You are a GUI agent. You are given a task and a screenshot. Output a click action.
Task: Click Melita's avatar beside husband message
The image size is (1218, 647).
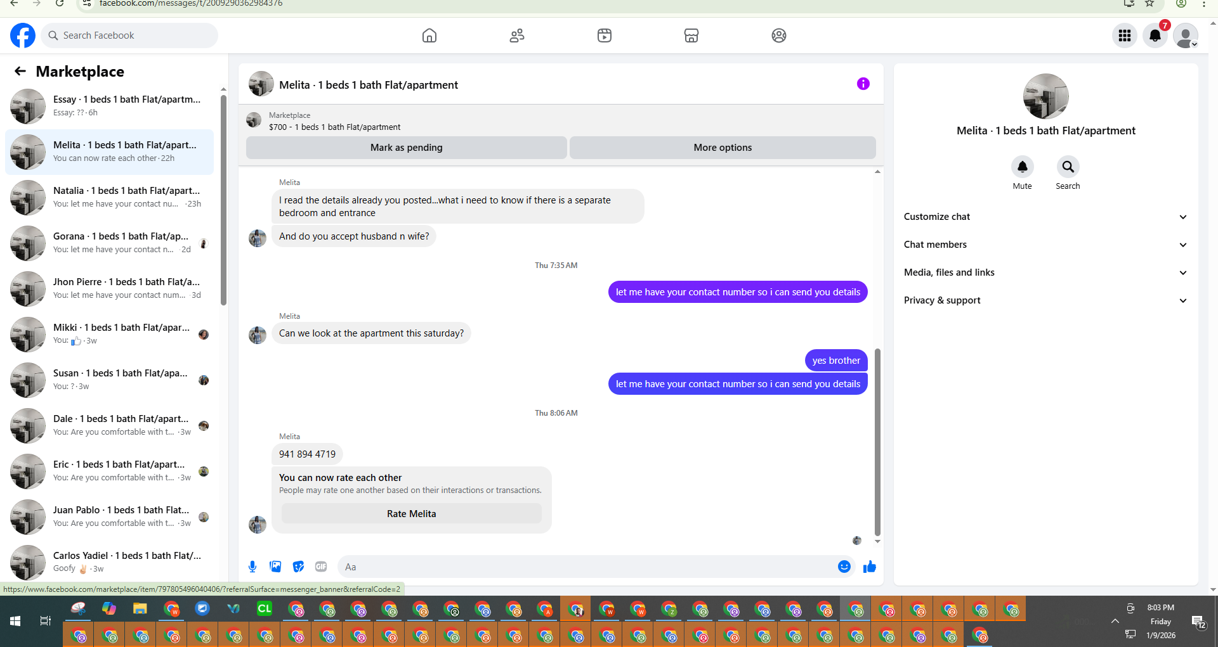click(x=258, y=238)
